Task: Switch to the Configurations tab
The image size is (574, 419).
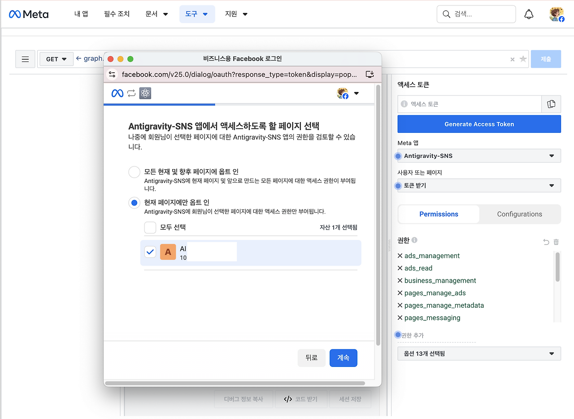Action: 520,214
